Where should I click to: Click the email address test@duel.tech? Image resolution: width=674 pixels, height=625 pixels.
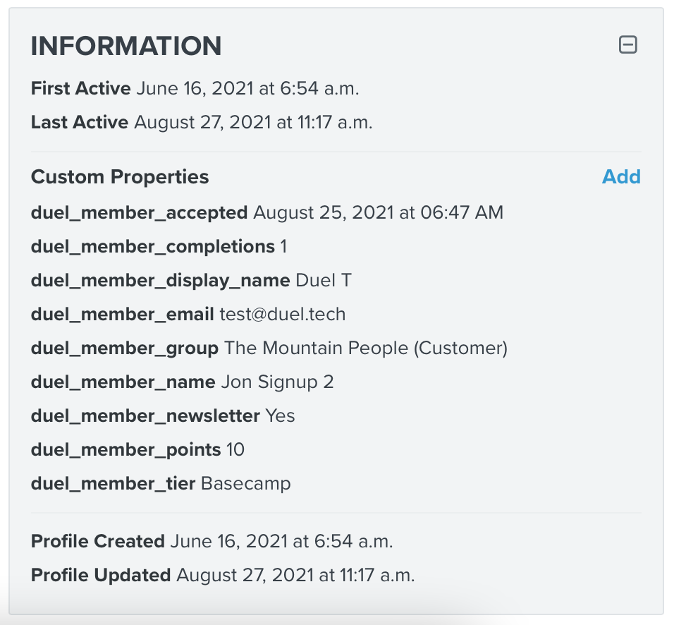click(x=282, y=314)
